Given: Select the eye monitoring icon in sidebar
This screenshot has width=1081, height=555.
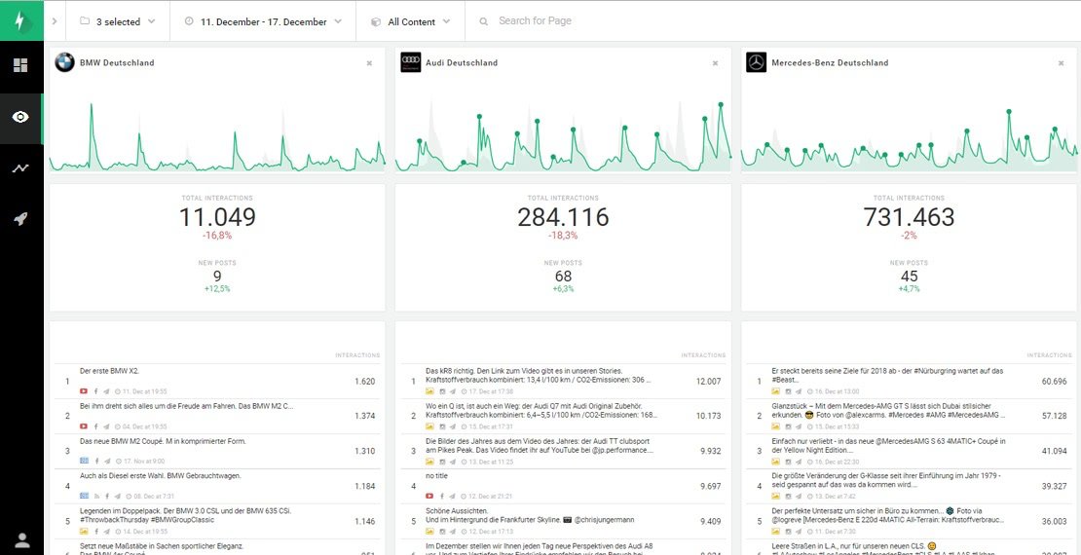Looking at the screenshot, I should (x=20, y=117).
